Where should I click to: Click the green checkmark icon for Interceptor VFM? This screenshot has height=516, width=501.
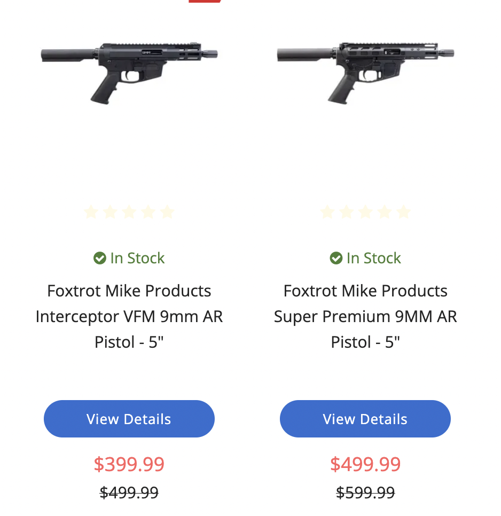[100, 258]
